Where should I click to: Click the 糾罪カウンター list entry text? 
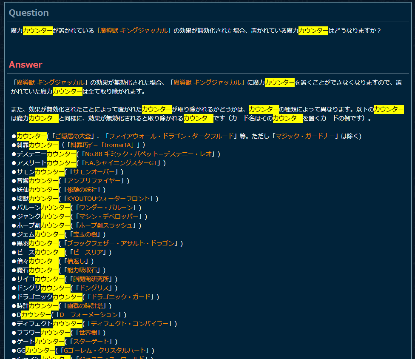(x=37, y=145)
